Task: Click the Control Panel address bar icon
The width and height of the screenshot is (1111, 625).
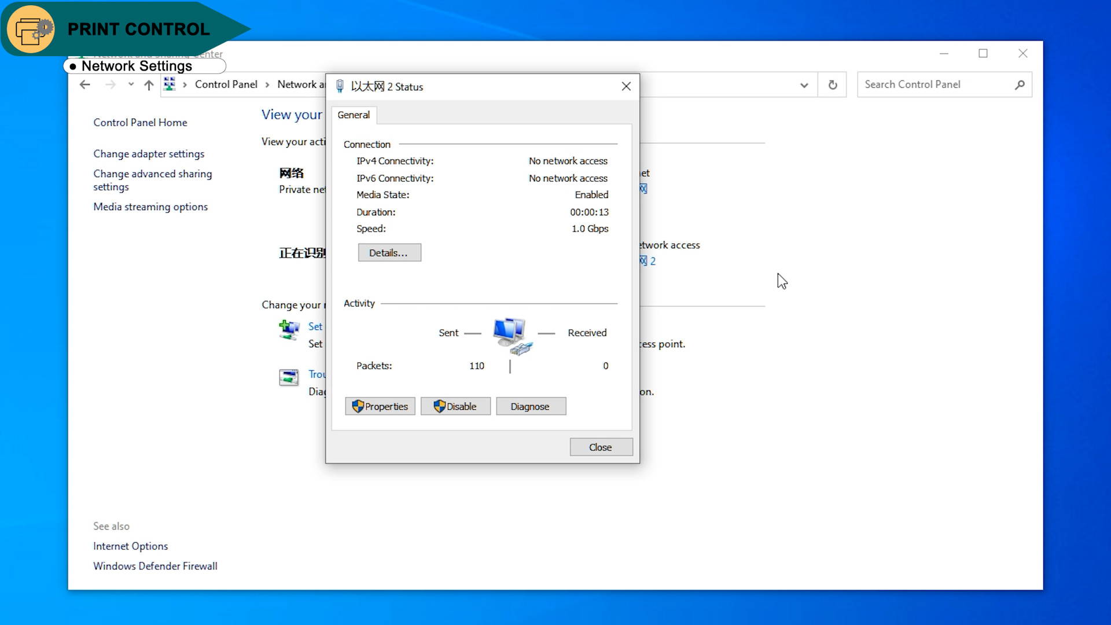Action: (170, 84)
